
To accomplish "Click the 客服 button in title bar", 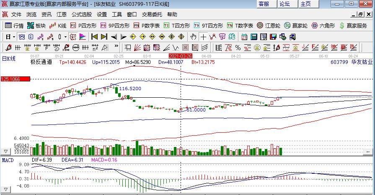I will pos(266,4).
